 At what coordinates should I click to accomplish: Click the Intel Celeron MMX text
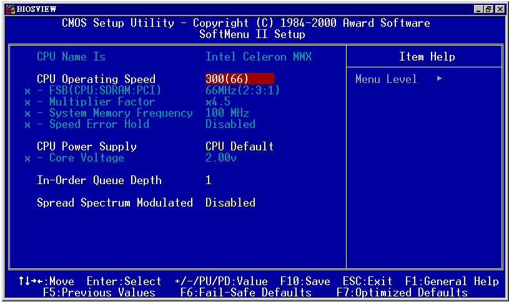click(259, 57)
